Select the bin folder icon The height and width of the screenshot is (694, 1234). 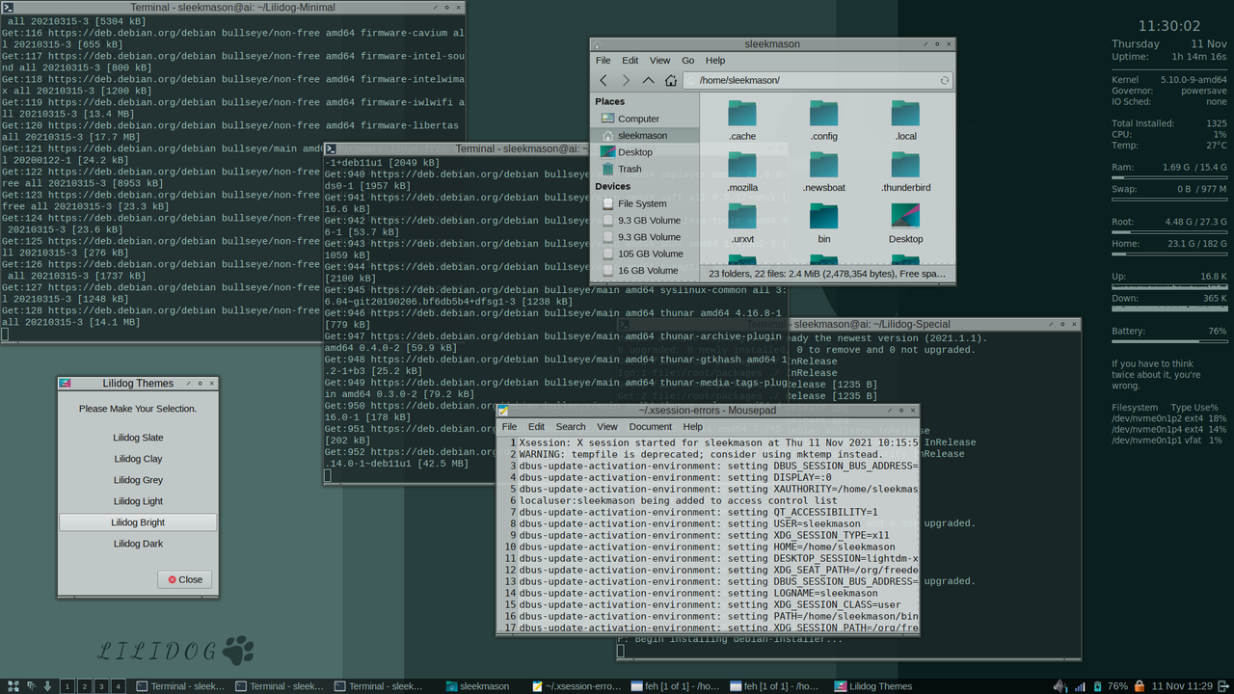824,216
